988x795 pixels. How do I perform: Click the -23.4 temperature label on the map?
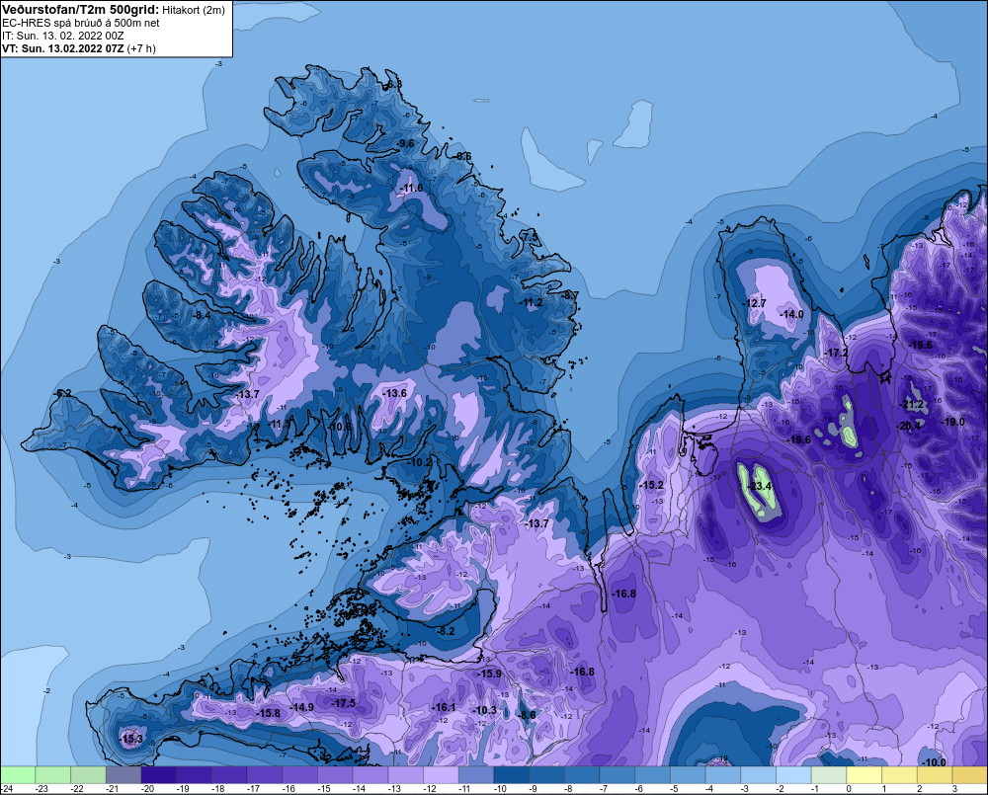[x=759, y=486]
